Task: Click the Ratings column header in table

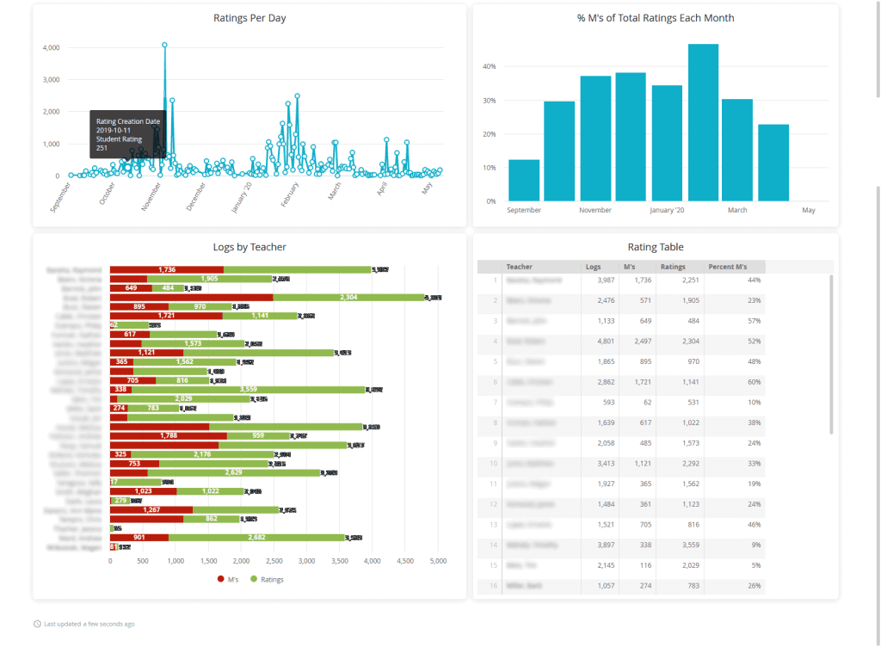Action: [673, 267]
